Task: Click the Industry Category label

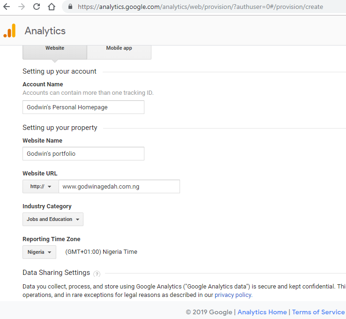Action: pyautogui.click(x=47, y=206)
